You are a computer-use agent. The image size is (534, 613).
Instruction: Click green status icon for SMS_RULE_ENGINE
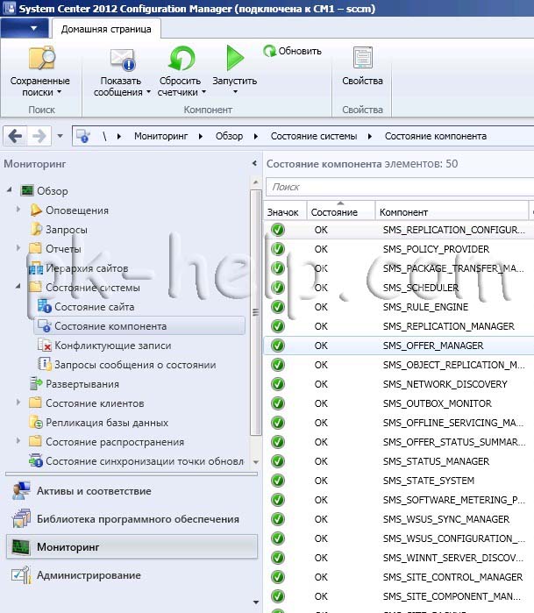coord(278,307)
